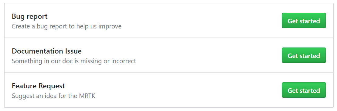Select the Documentation Issue heading
Viewport: 337px width, 111px height.
(47, 51)
